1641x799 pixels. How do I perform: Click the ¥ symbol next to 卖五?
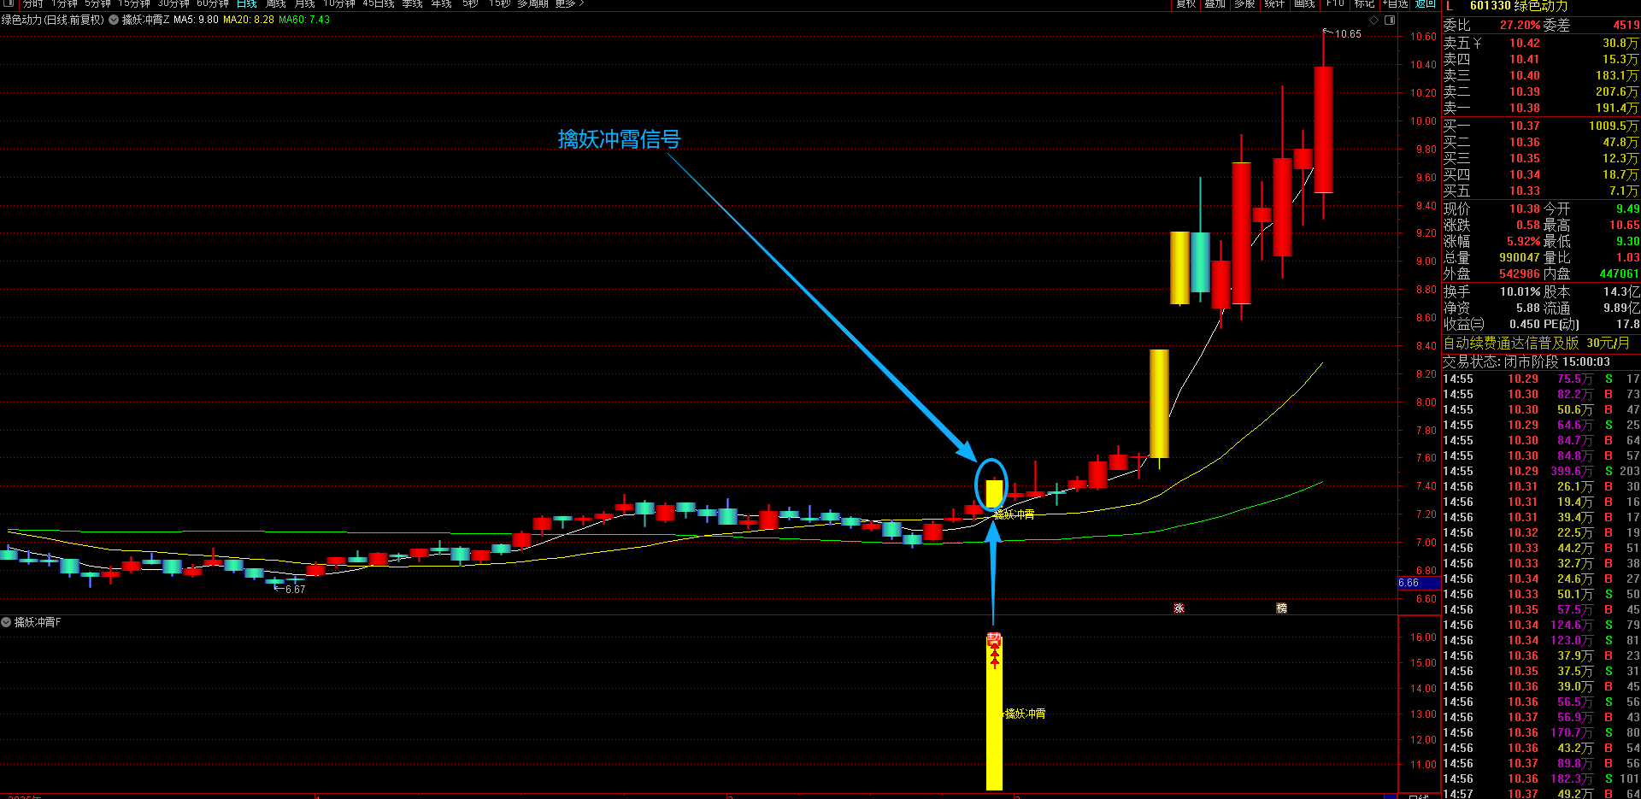tap(1477, 43)
